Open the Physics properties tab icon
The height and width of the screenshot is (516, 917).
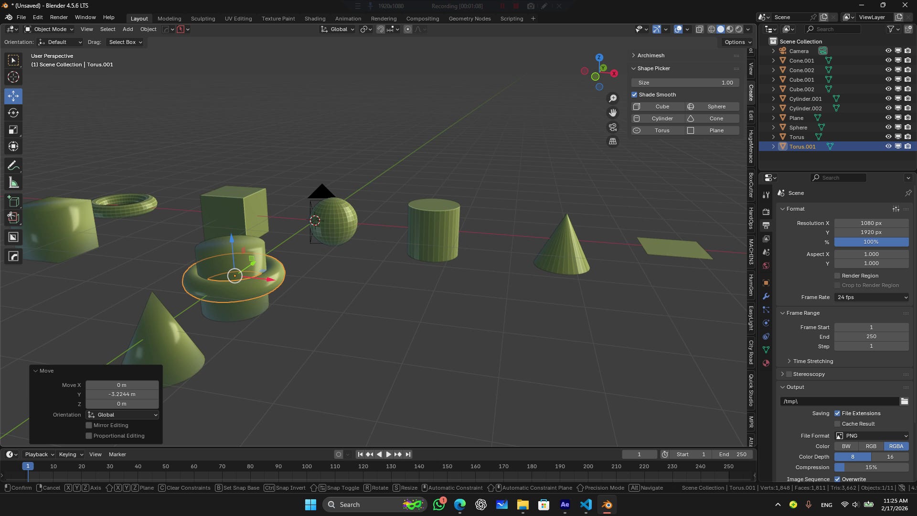click(x=766, y=323)
